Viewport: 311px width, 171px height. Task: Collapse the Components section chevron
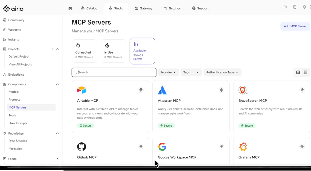58,84
